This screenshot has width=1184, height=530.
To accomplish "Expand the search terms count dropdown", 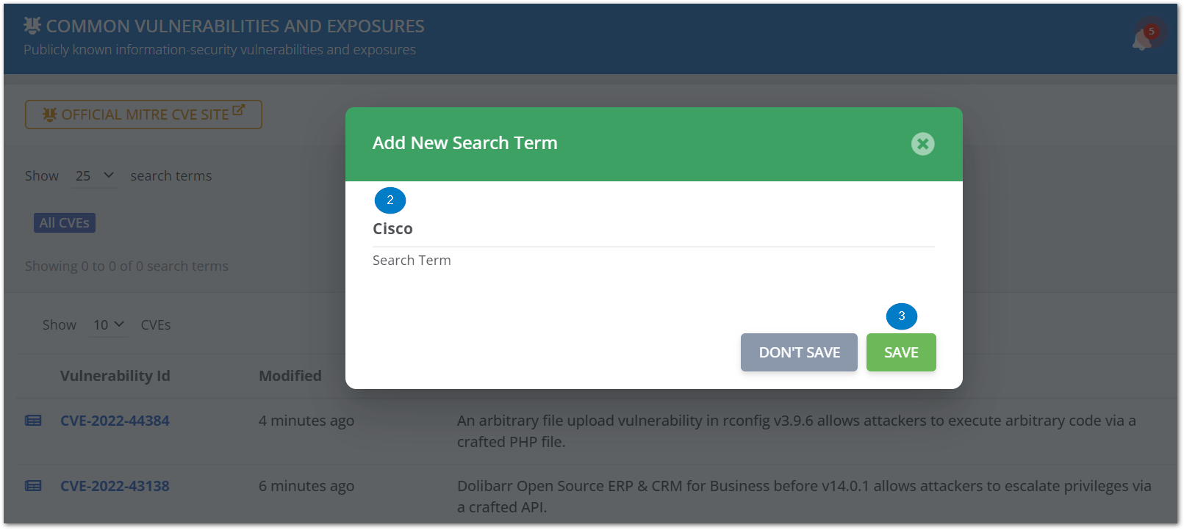I will coord(94,176).
